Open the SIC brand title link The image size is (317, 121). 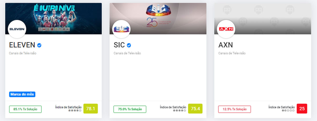(119, 45)
